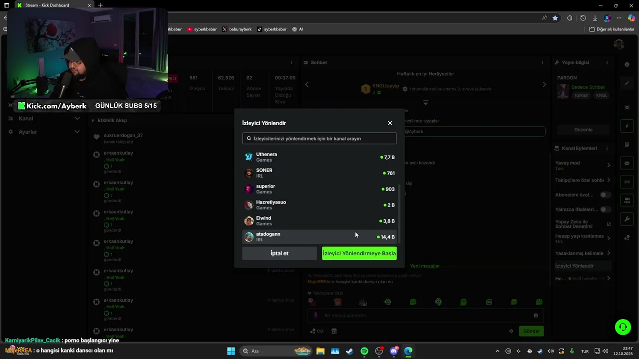
Task: Close the İzleyici Yönlendir dialog
Action: (390, 123)
